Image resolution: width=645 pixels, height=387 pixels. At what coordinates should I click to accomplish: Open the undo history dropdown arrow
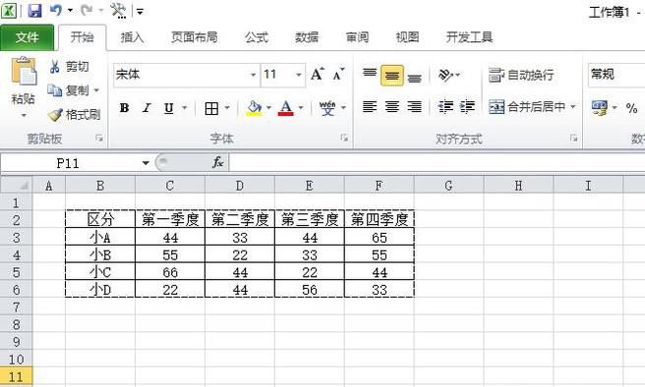pyautogui.click(x=70, y=11)
